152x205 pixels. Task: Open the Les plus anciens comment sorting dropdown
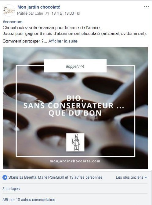point(131,177)
